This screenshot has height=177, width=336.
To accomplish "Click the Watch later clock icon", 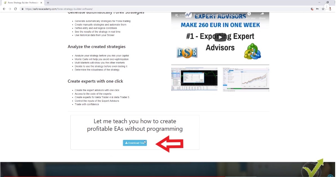I will (x=249, y=15).
